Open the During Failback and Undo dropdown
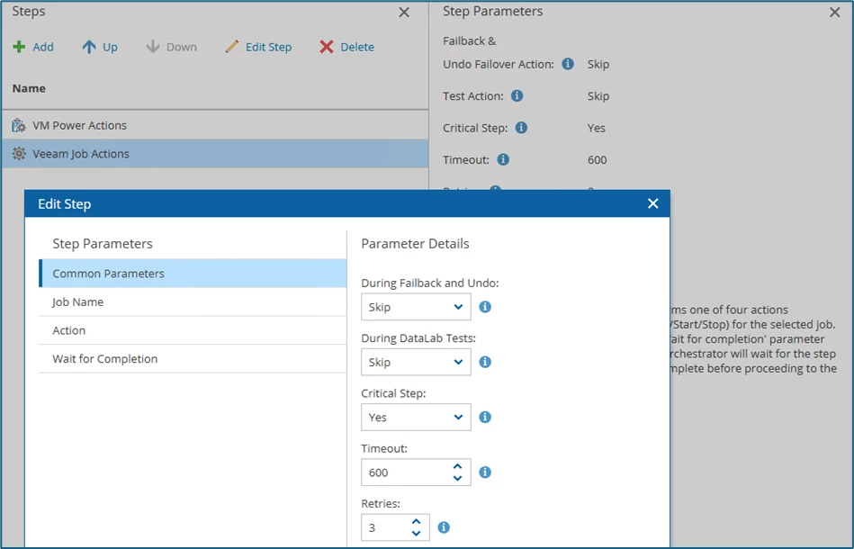Viewport: 854px width, 549px height. (416, 307)
